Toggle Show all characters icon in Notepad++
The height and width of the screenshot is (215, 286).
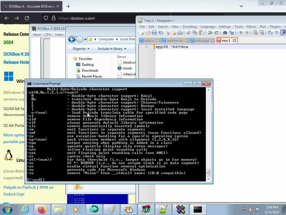(277, 33)
